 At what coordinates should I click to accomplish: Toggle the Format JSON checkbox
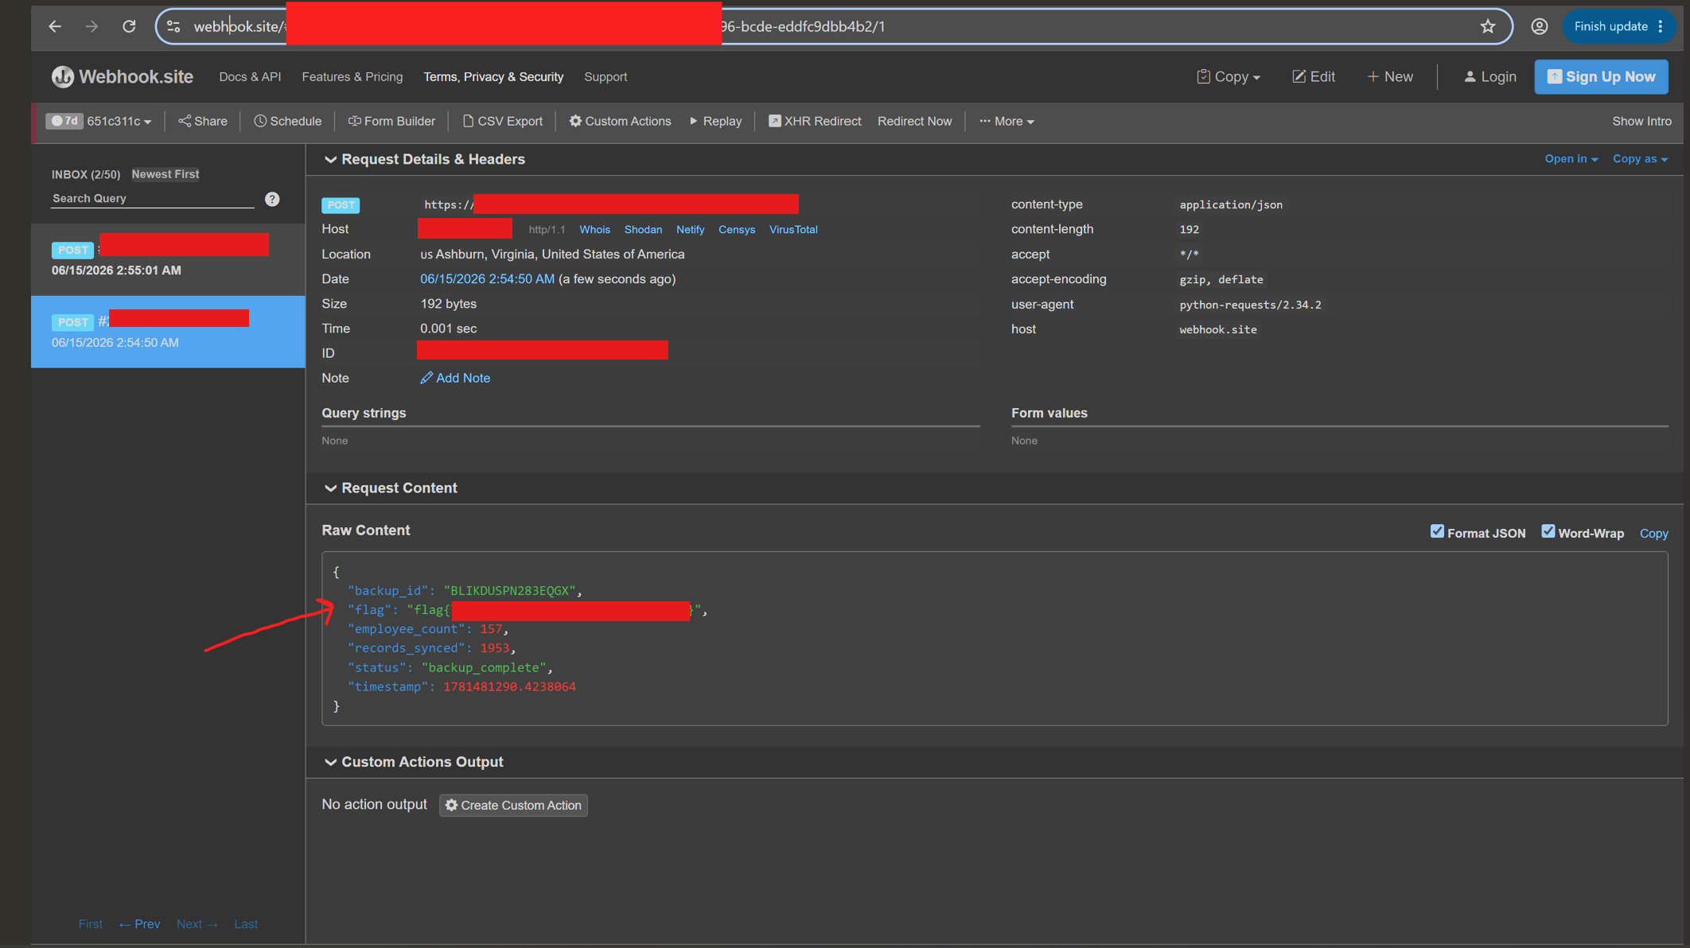[1437, 531]
